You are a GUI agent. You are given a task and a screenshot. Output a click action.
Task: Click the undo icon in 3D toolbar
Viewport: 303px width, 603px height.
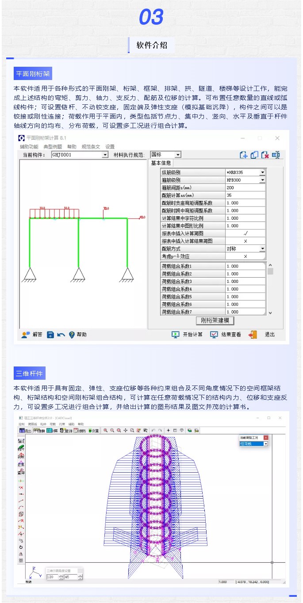pos(153,430)
